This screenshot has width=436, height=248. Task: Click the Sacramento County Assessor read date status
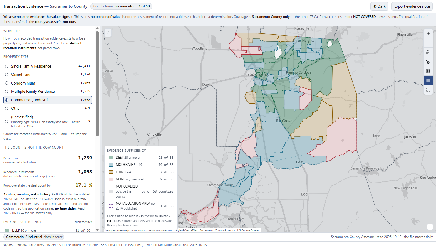[382, 237]
